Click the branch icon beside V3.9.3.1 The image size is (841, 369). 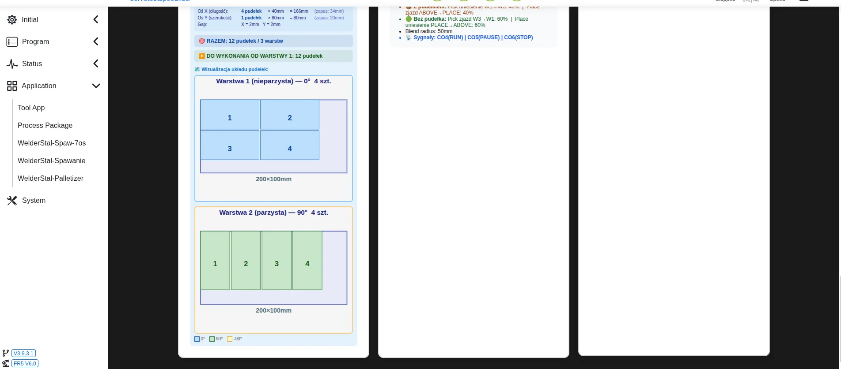coord(6,353)
